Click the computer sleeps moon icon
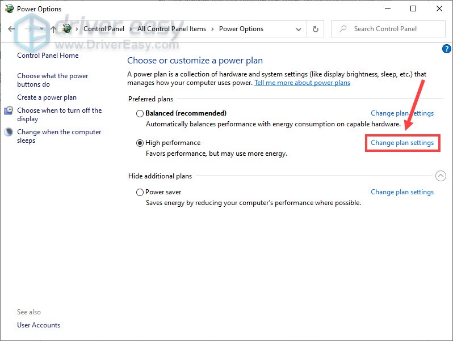 [x=9, y=132]
